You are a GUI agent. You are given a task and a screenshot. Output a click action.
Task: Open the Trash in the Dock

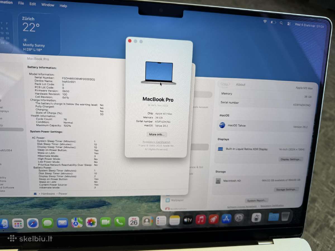tap(285, 216)
